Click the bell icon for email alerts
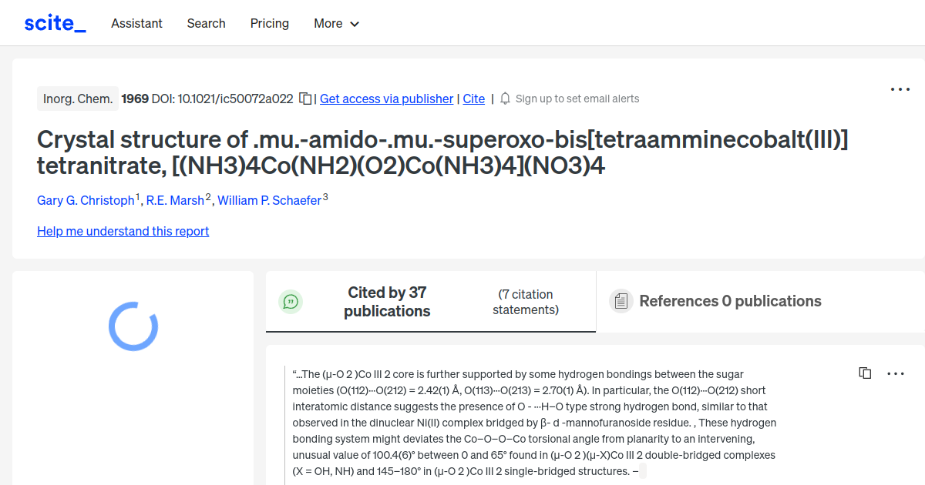This screenshot has width=925, height=485. coord(506,99)
